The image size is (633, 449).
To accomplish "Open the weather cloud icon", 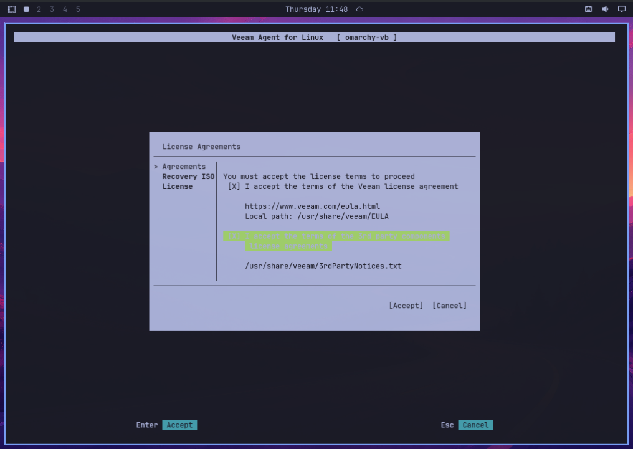I will (x=359, y=9).
